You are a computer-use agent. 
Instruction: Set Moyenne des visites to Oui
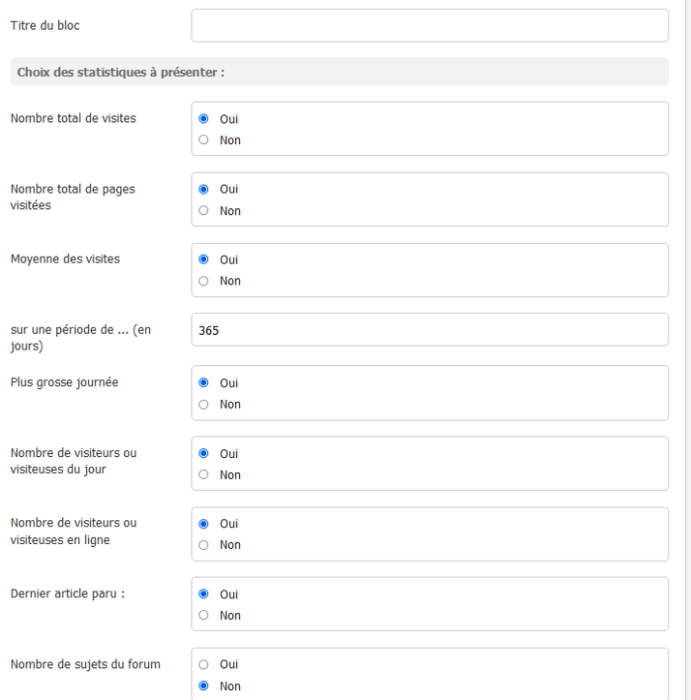tap(204, 260)
